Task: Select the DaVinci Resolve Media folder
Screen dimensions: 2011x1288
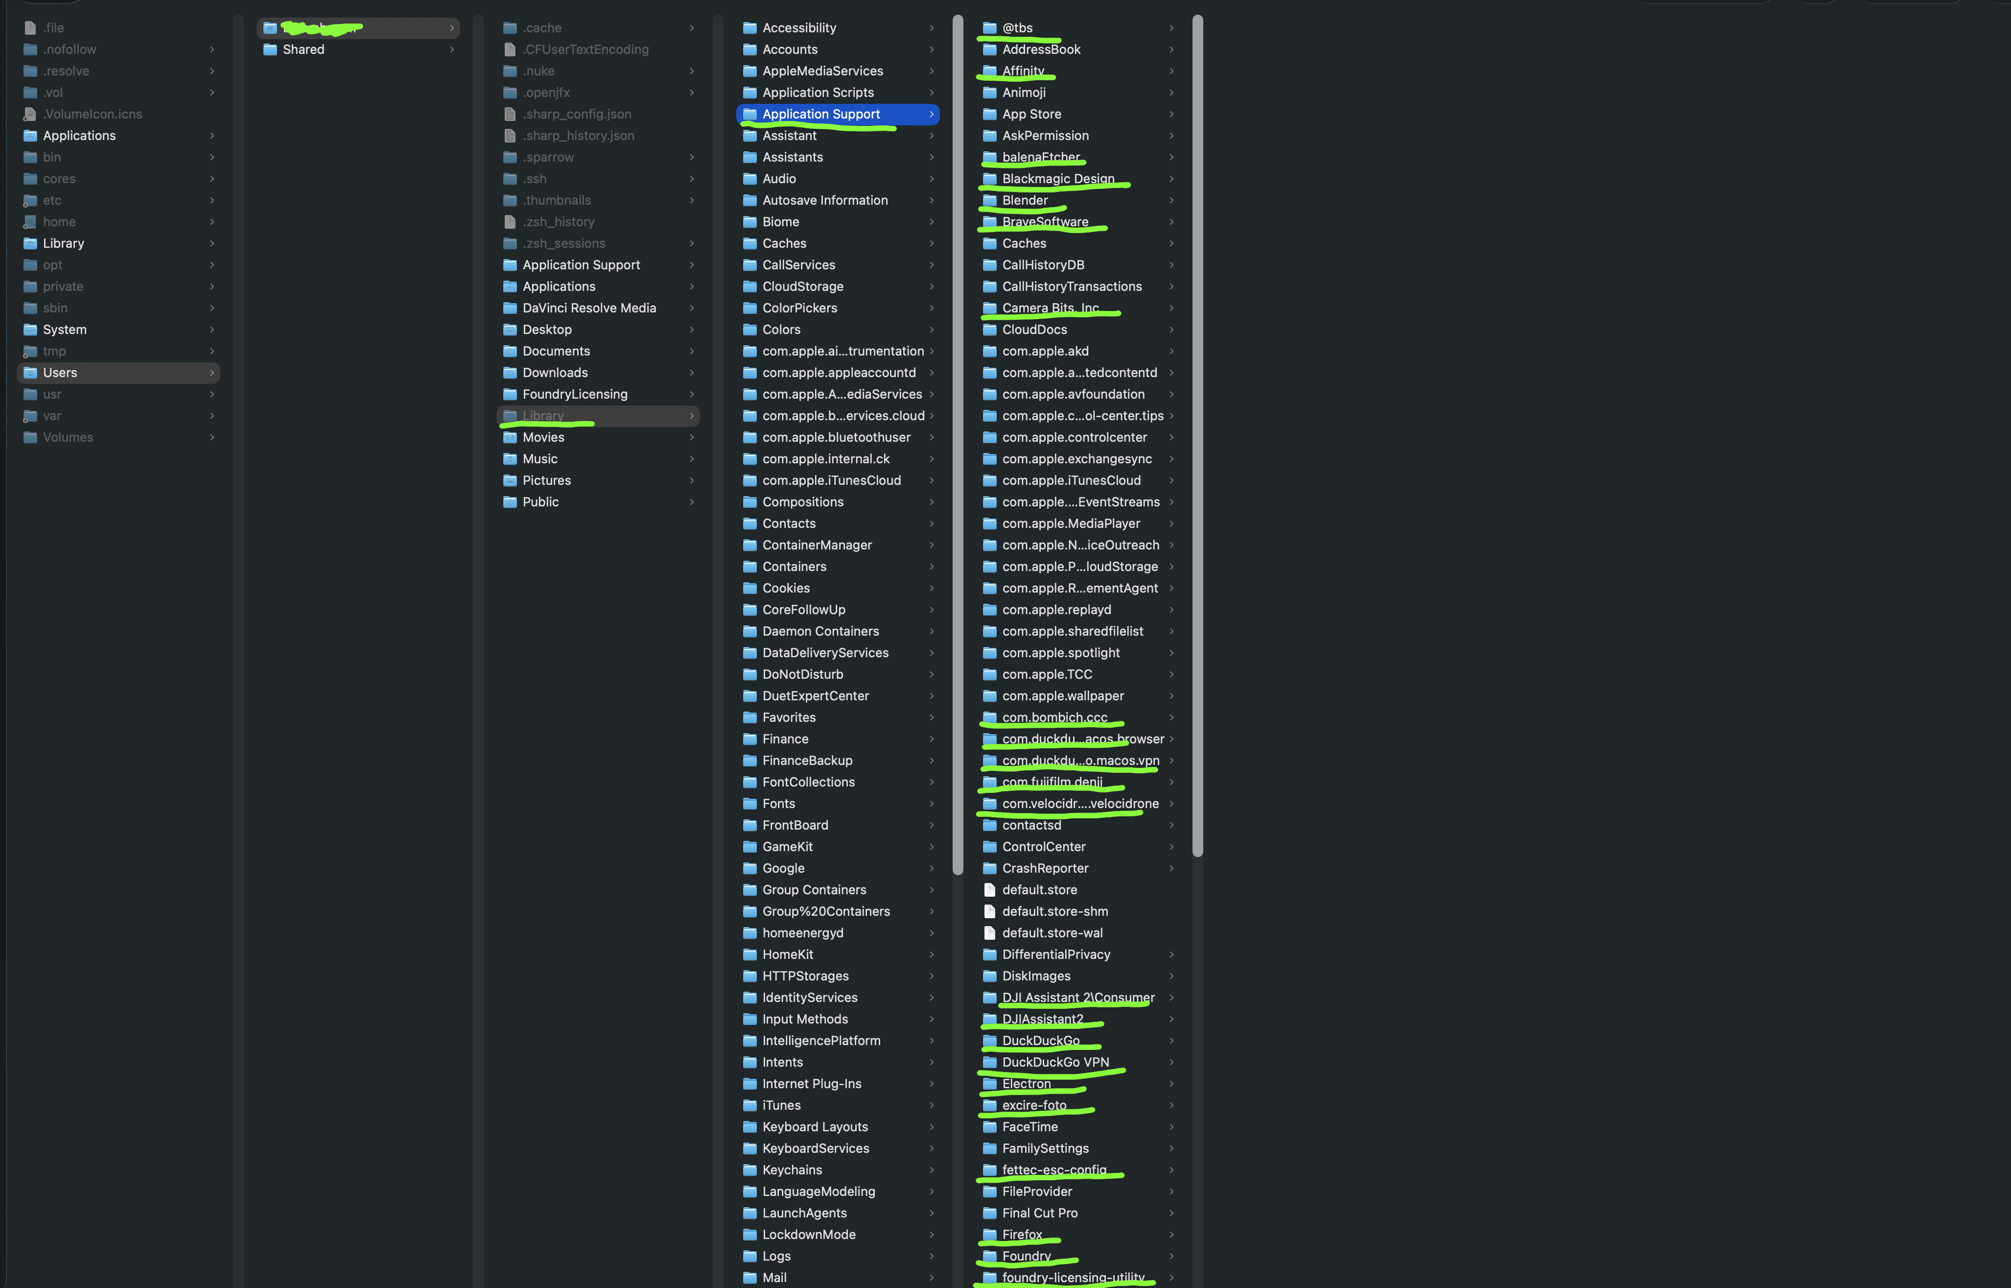Action: (588, 308)
